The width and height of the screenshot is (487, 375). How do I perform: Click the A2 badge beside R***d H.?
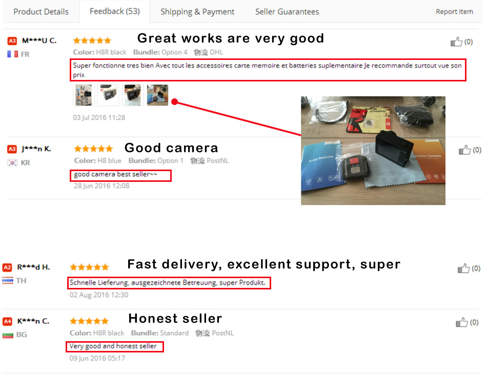coord(7,267)
